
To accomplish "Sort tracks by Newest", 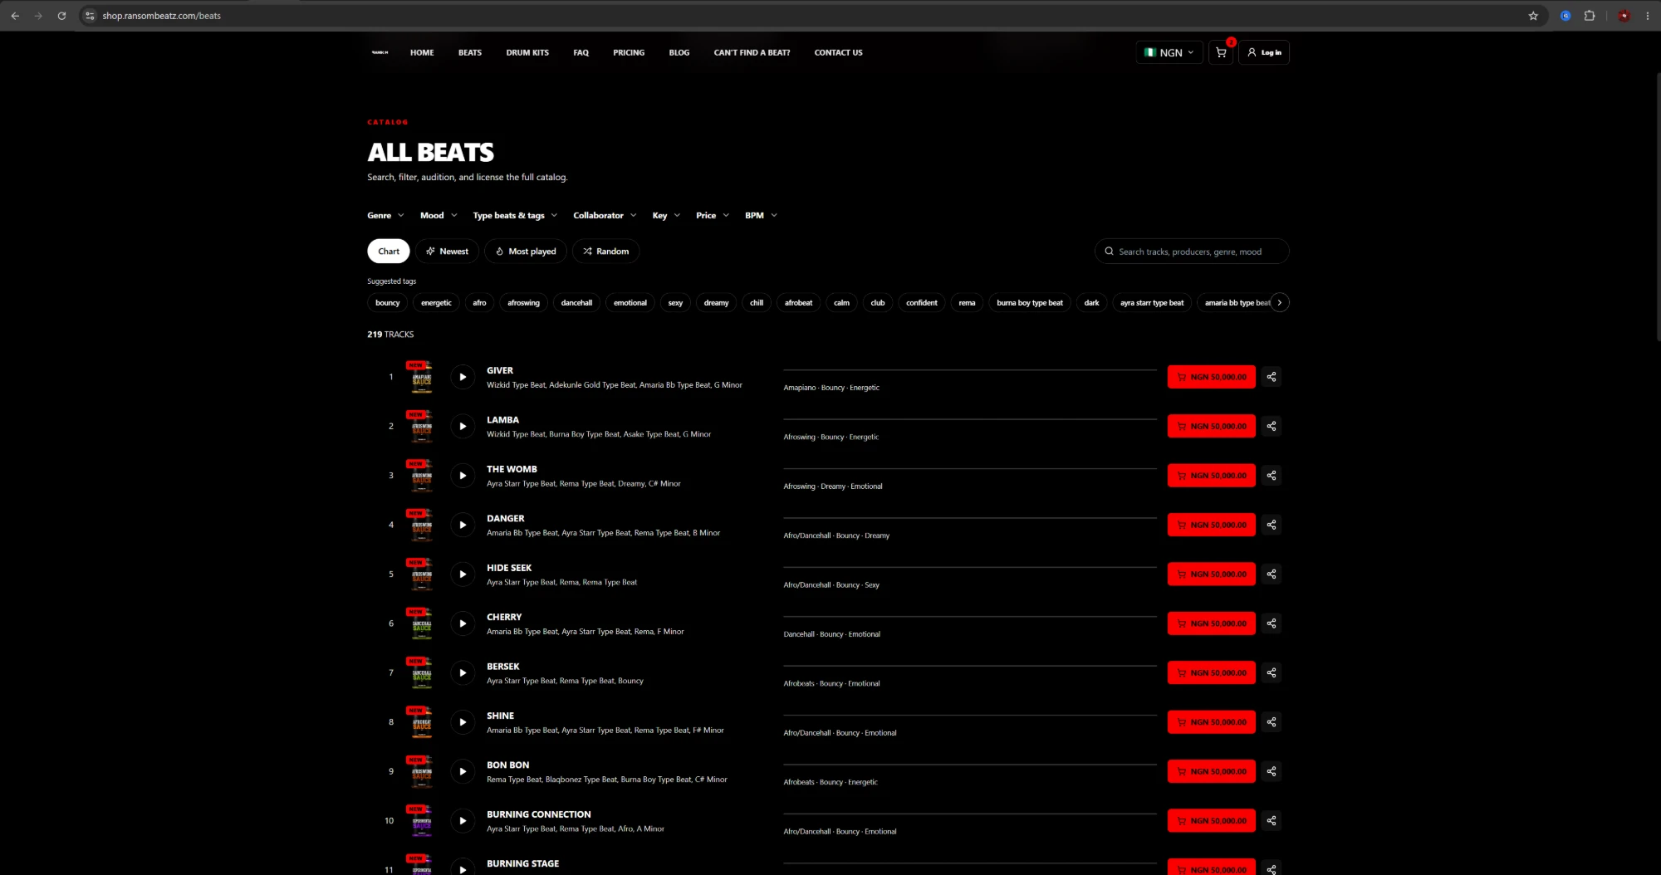I will (x=447, y=252).
